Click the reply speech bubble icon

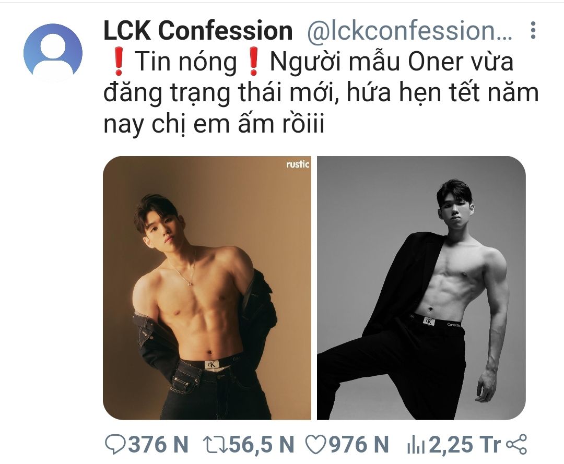click(x=115, y=444)
